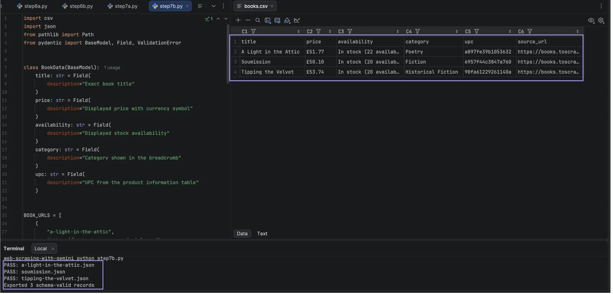613x294 pixels.
Task: Open search in the CSV table
Action: (x=257, y=20)
